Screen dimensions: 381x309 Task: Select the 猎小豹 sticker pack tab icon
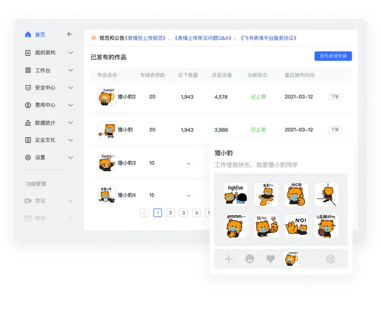coord(292,258)
